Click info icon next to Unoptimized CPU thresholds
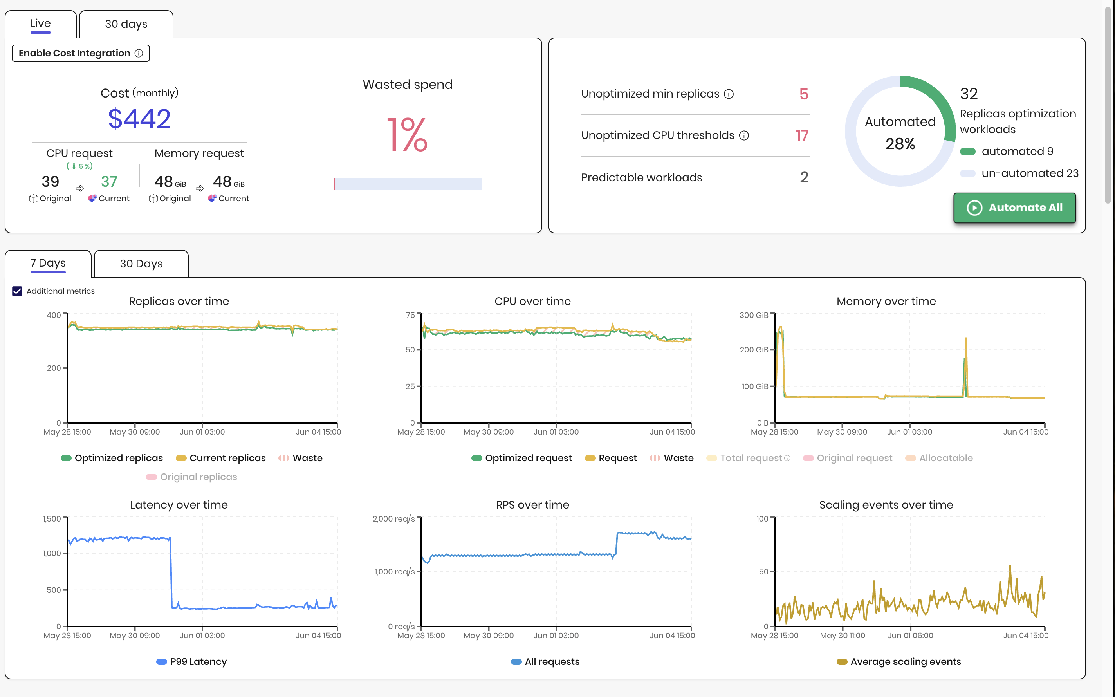 (743, 135)
